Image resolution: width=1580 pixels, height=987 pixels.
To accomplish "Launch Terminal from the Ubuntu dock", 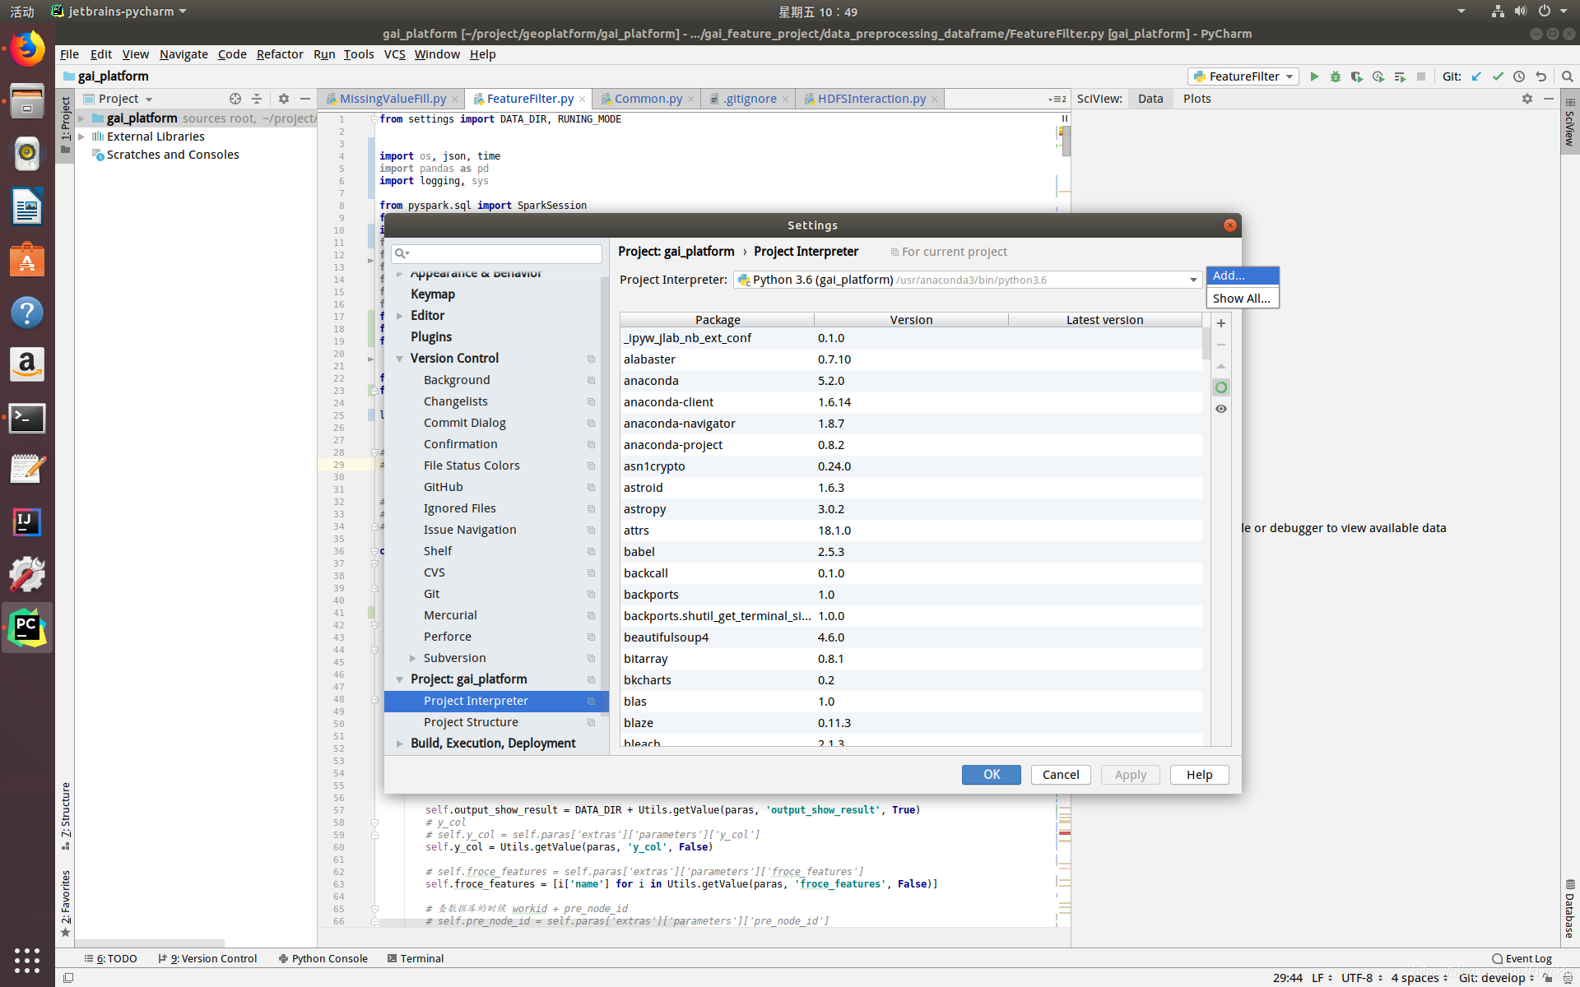I will pyautogui.click(x=27, y=418).
